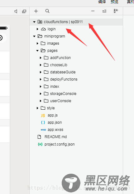
Task: Click the detach simulator window icon
Action: pos(24,11)
